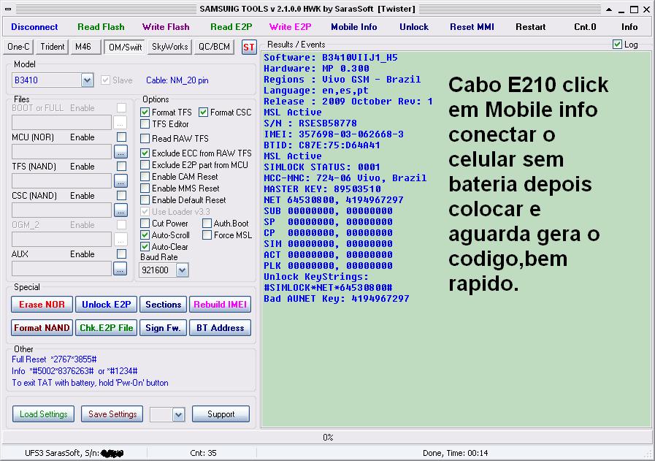Open the Info command in top bar
Viewport: 655px width, 461px height.
click(x=629, y=27)
